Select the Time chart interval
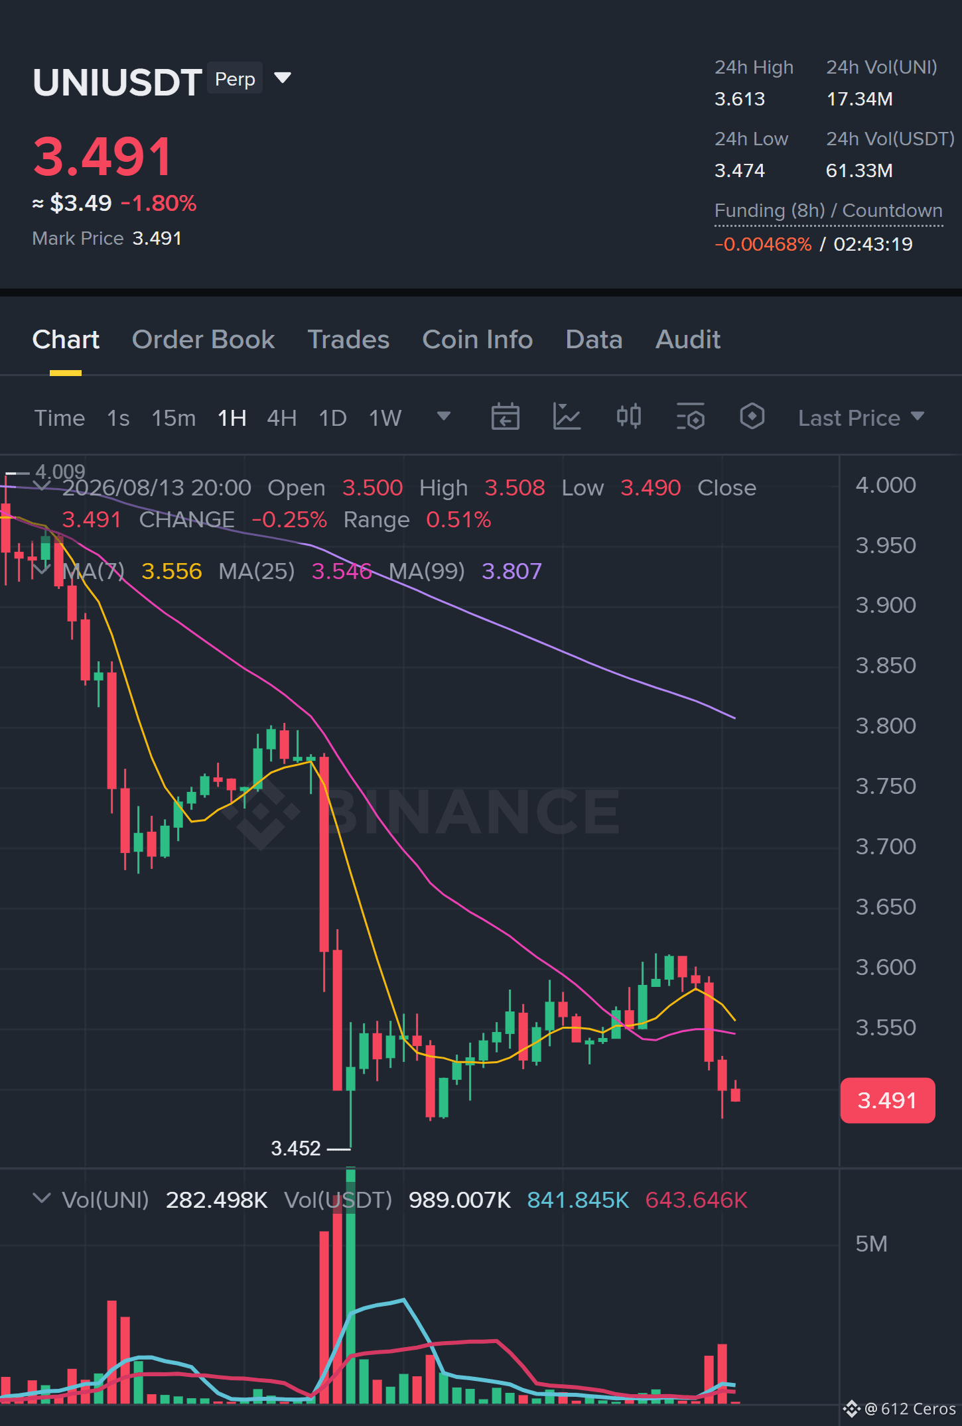 click(60, 418)
